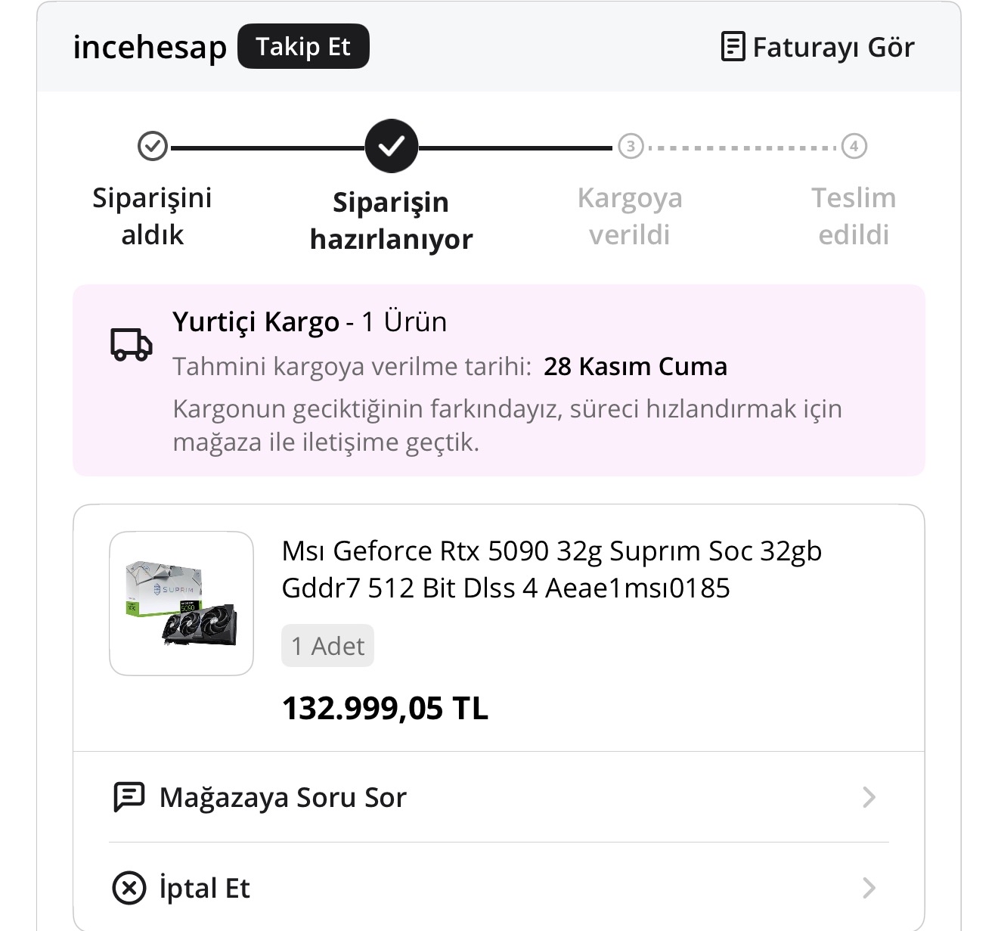Click the message bubble icon
The image size is (998, 931).
click(129, 796)
